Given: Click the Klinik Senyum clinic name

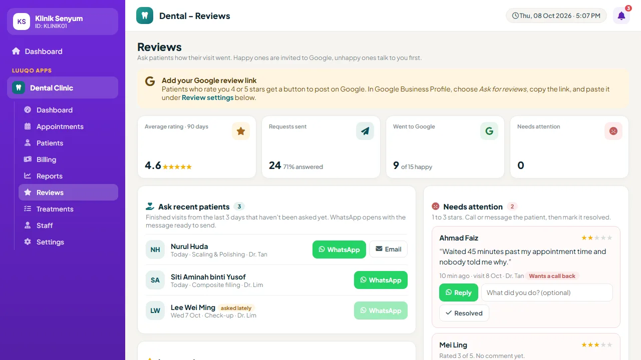Looking at the screenshot, I should 59,18.
